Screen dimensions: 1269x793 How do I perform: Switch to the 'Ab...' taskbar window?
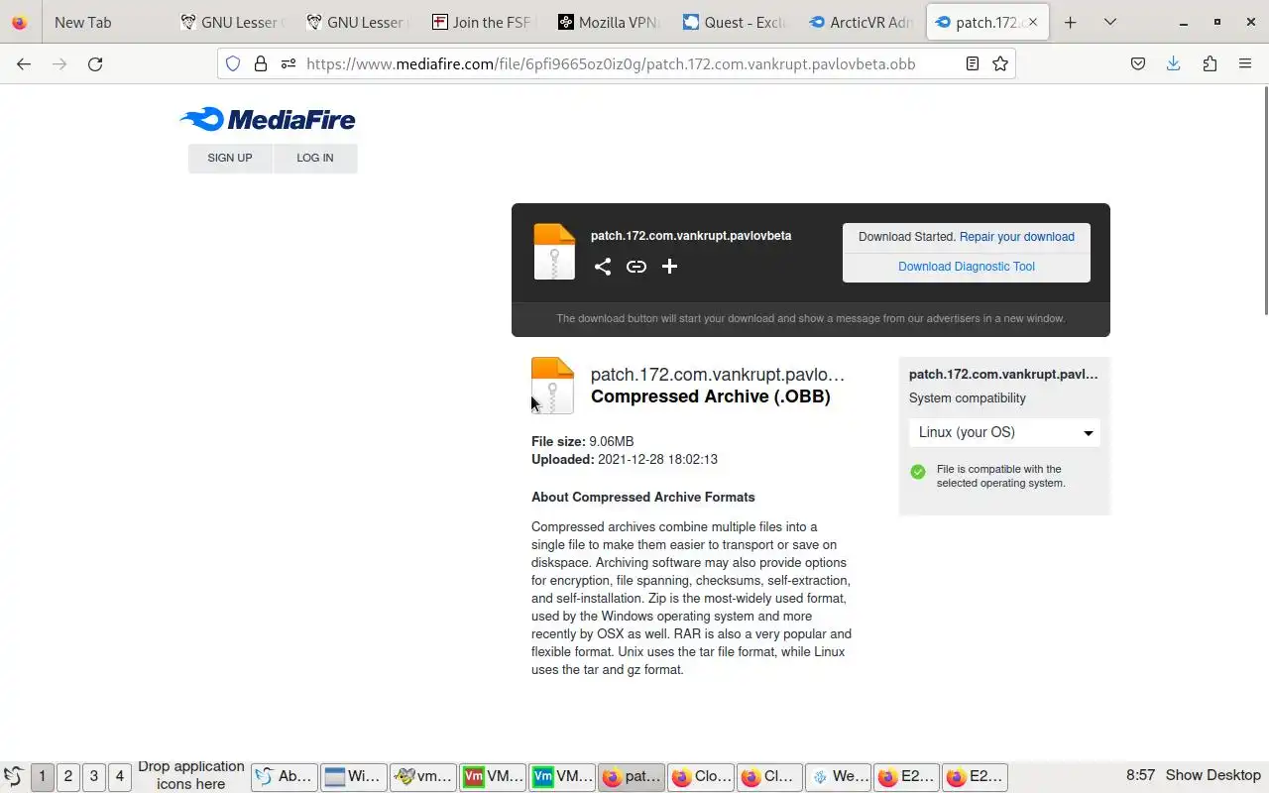point(285,776)
